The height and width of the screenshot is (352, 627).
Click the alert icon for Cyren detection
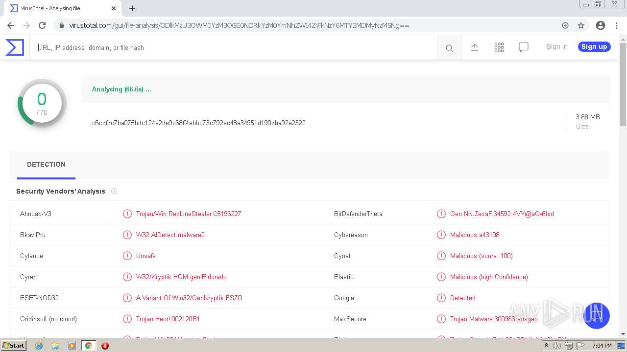click(127, 277)
